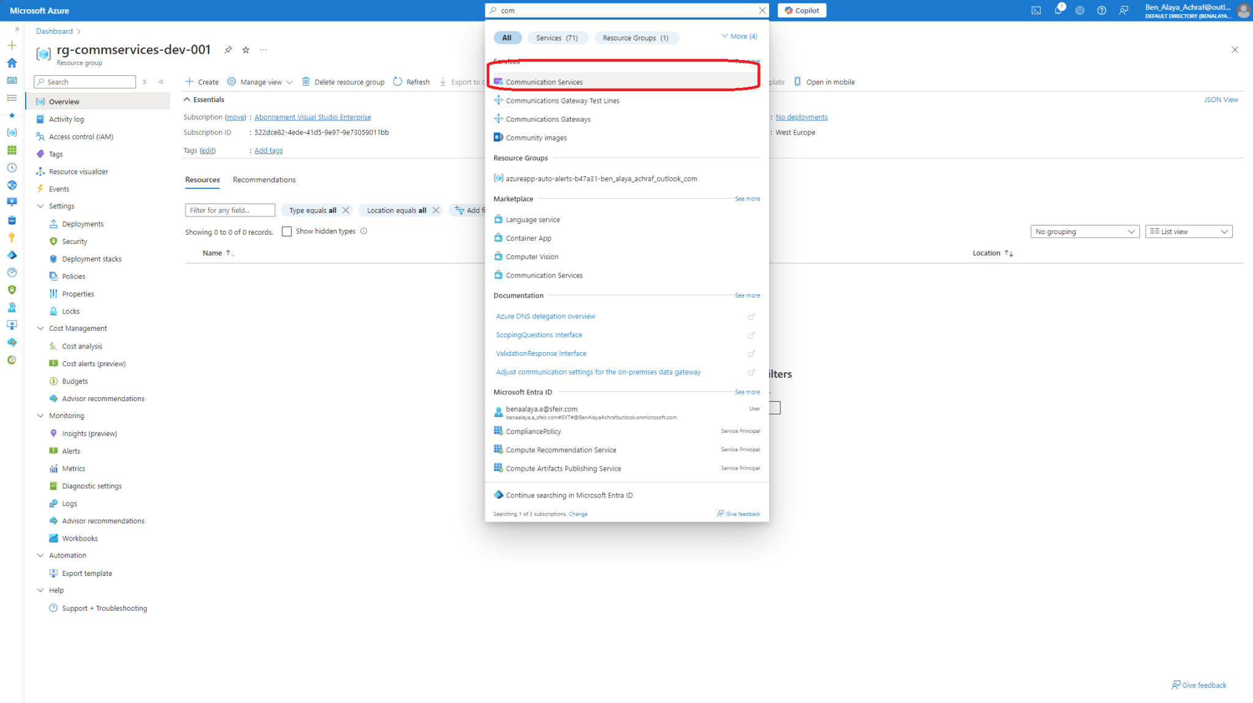Switch to the Recommendations tab
This screenshot has width=1253, height=703.
[x=264, y=179]
